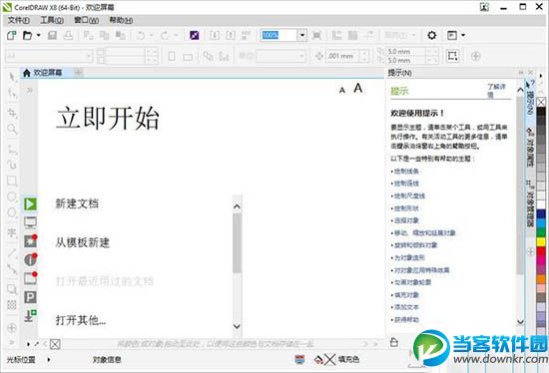Open the 添加文本 hint topic
This screenshot has height=373, width=549.
point(406,307)
